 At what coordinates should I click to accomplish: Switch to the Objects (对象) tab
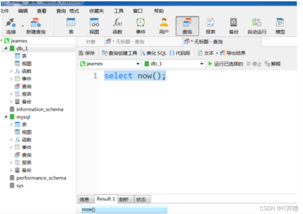[x=91, y=42]
